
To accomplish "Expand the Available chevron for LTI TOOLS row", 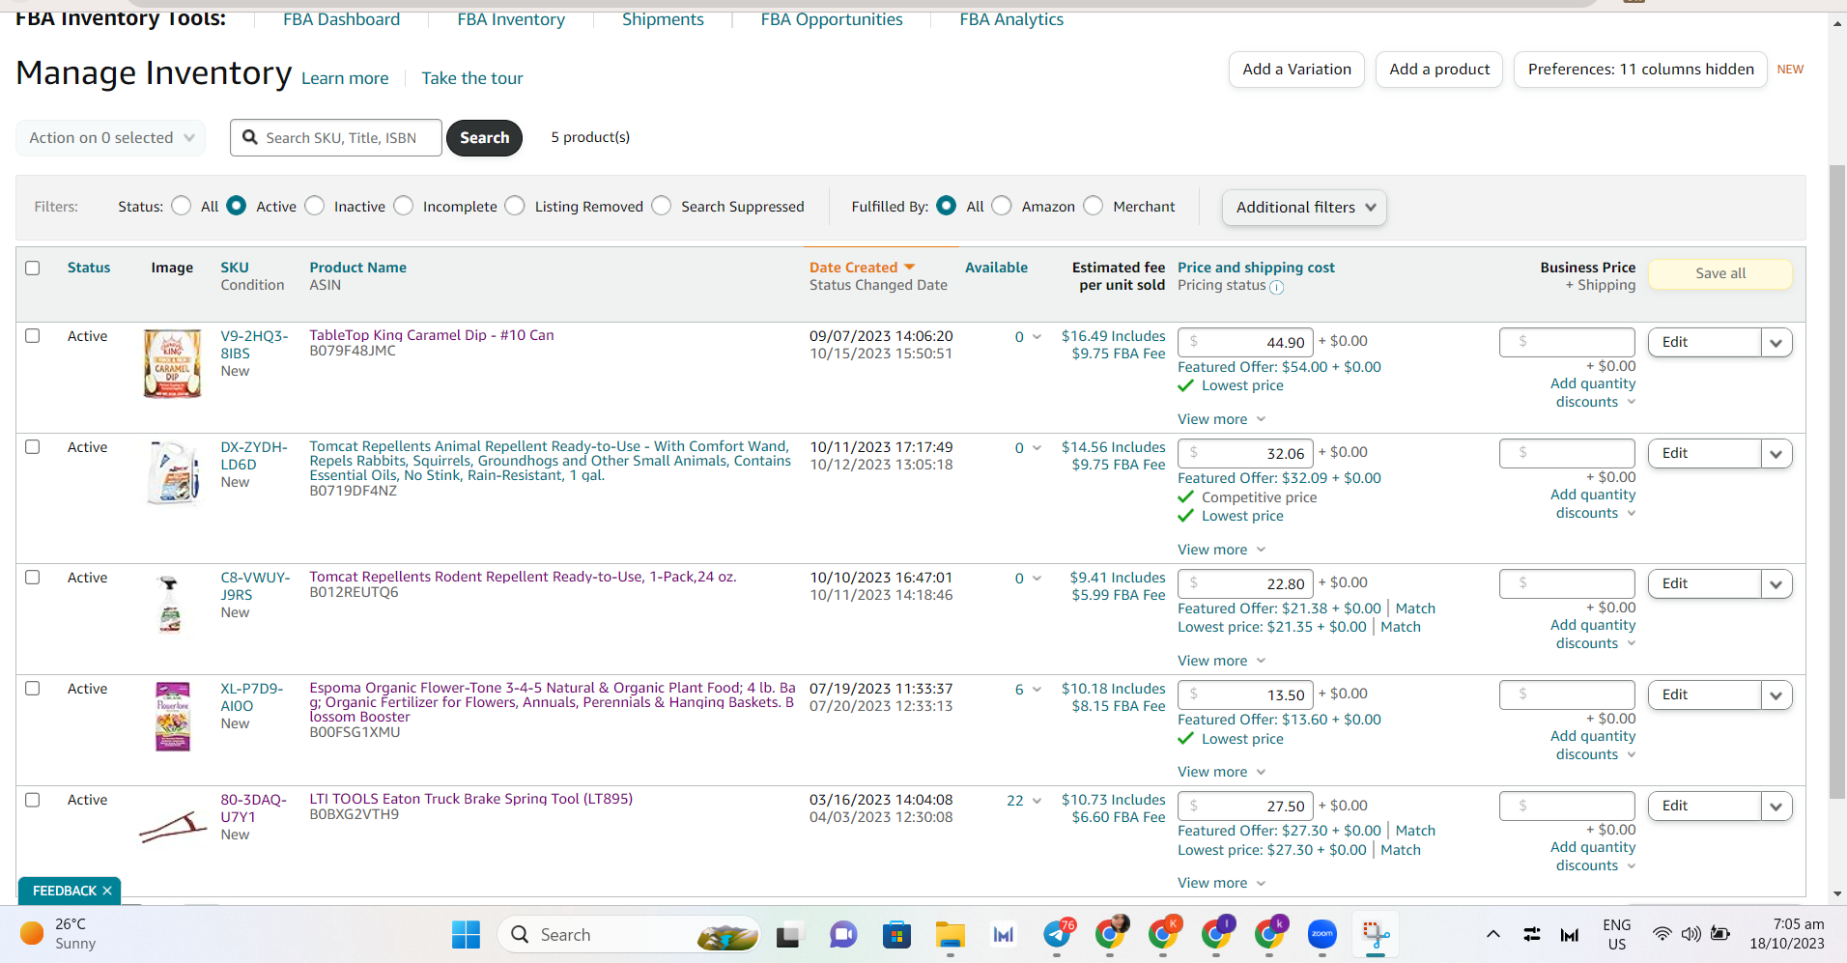I will click(1037, 801).
